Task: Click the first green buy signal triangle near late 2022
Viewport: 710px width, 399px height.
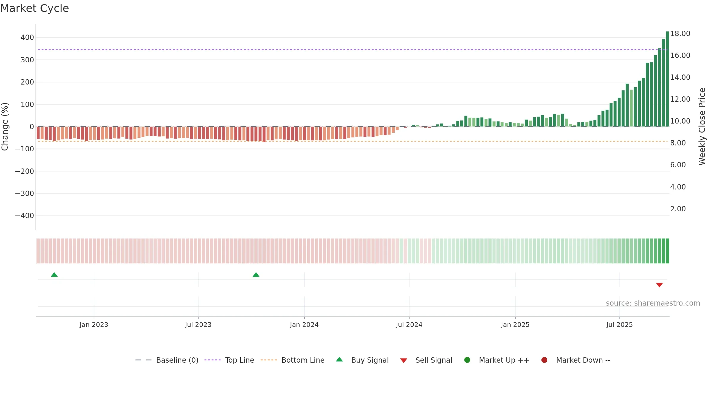Action: coord(54,275)
